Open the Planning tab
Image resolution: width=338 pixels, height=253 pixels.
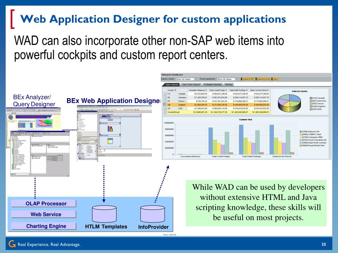click(x=229, y=85)
